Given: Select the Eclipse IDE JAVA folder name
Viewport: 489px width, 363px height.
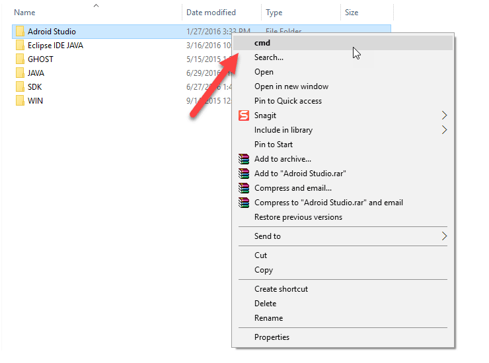Looking at the screenshot, I should point(56,46).
